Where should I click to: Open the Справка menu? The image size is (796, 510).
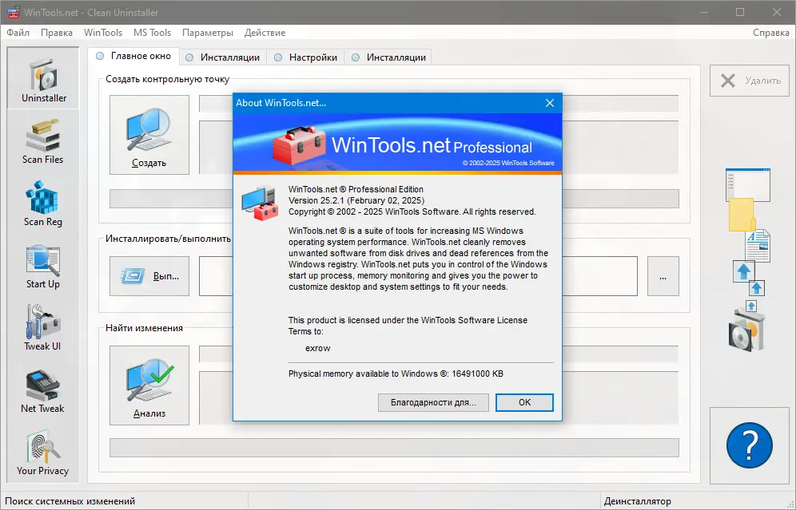click(x=771, y=33)
